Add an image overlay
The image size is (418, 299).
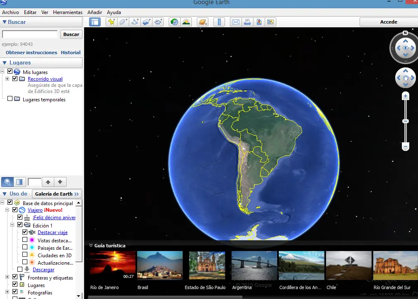[146, 22]
